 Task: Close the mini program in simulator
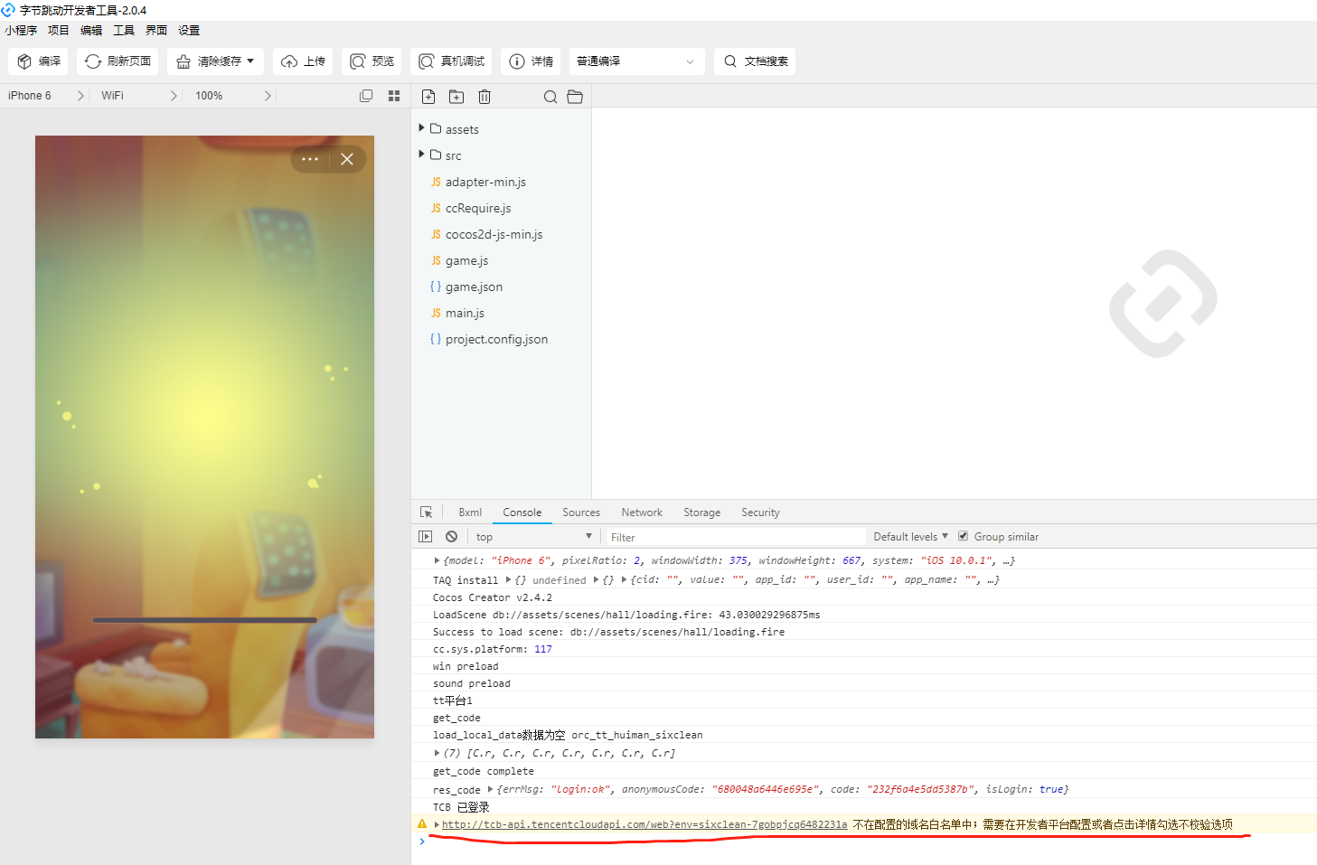point(347,159)
